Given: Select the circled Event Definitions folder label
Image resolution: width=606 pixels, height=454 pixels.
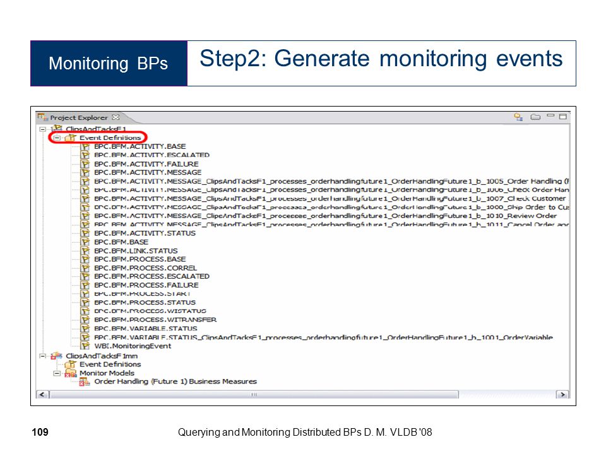Looking at the screenshot, I should [x=110, y=138].
